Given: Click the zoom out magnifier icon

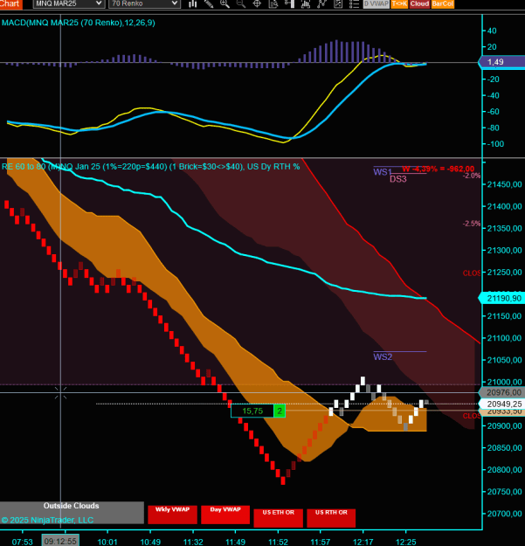Looking at the screenshot, I should tap(241, 3).
